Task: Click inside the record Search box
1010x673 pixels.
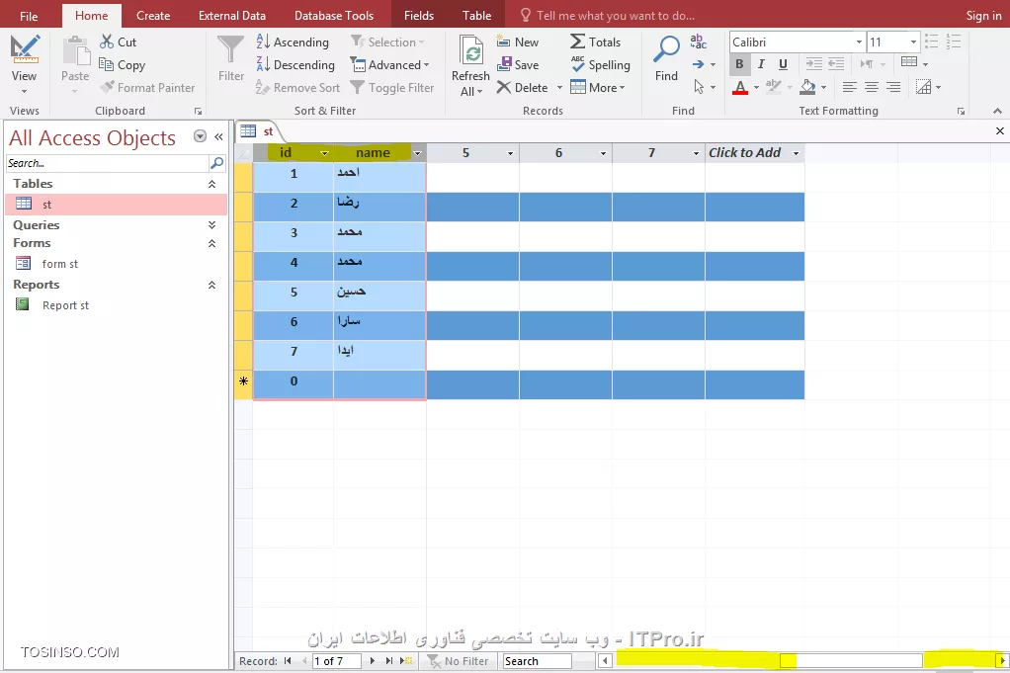Action: [541, 660]
